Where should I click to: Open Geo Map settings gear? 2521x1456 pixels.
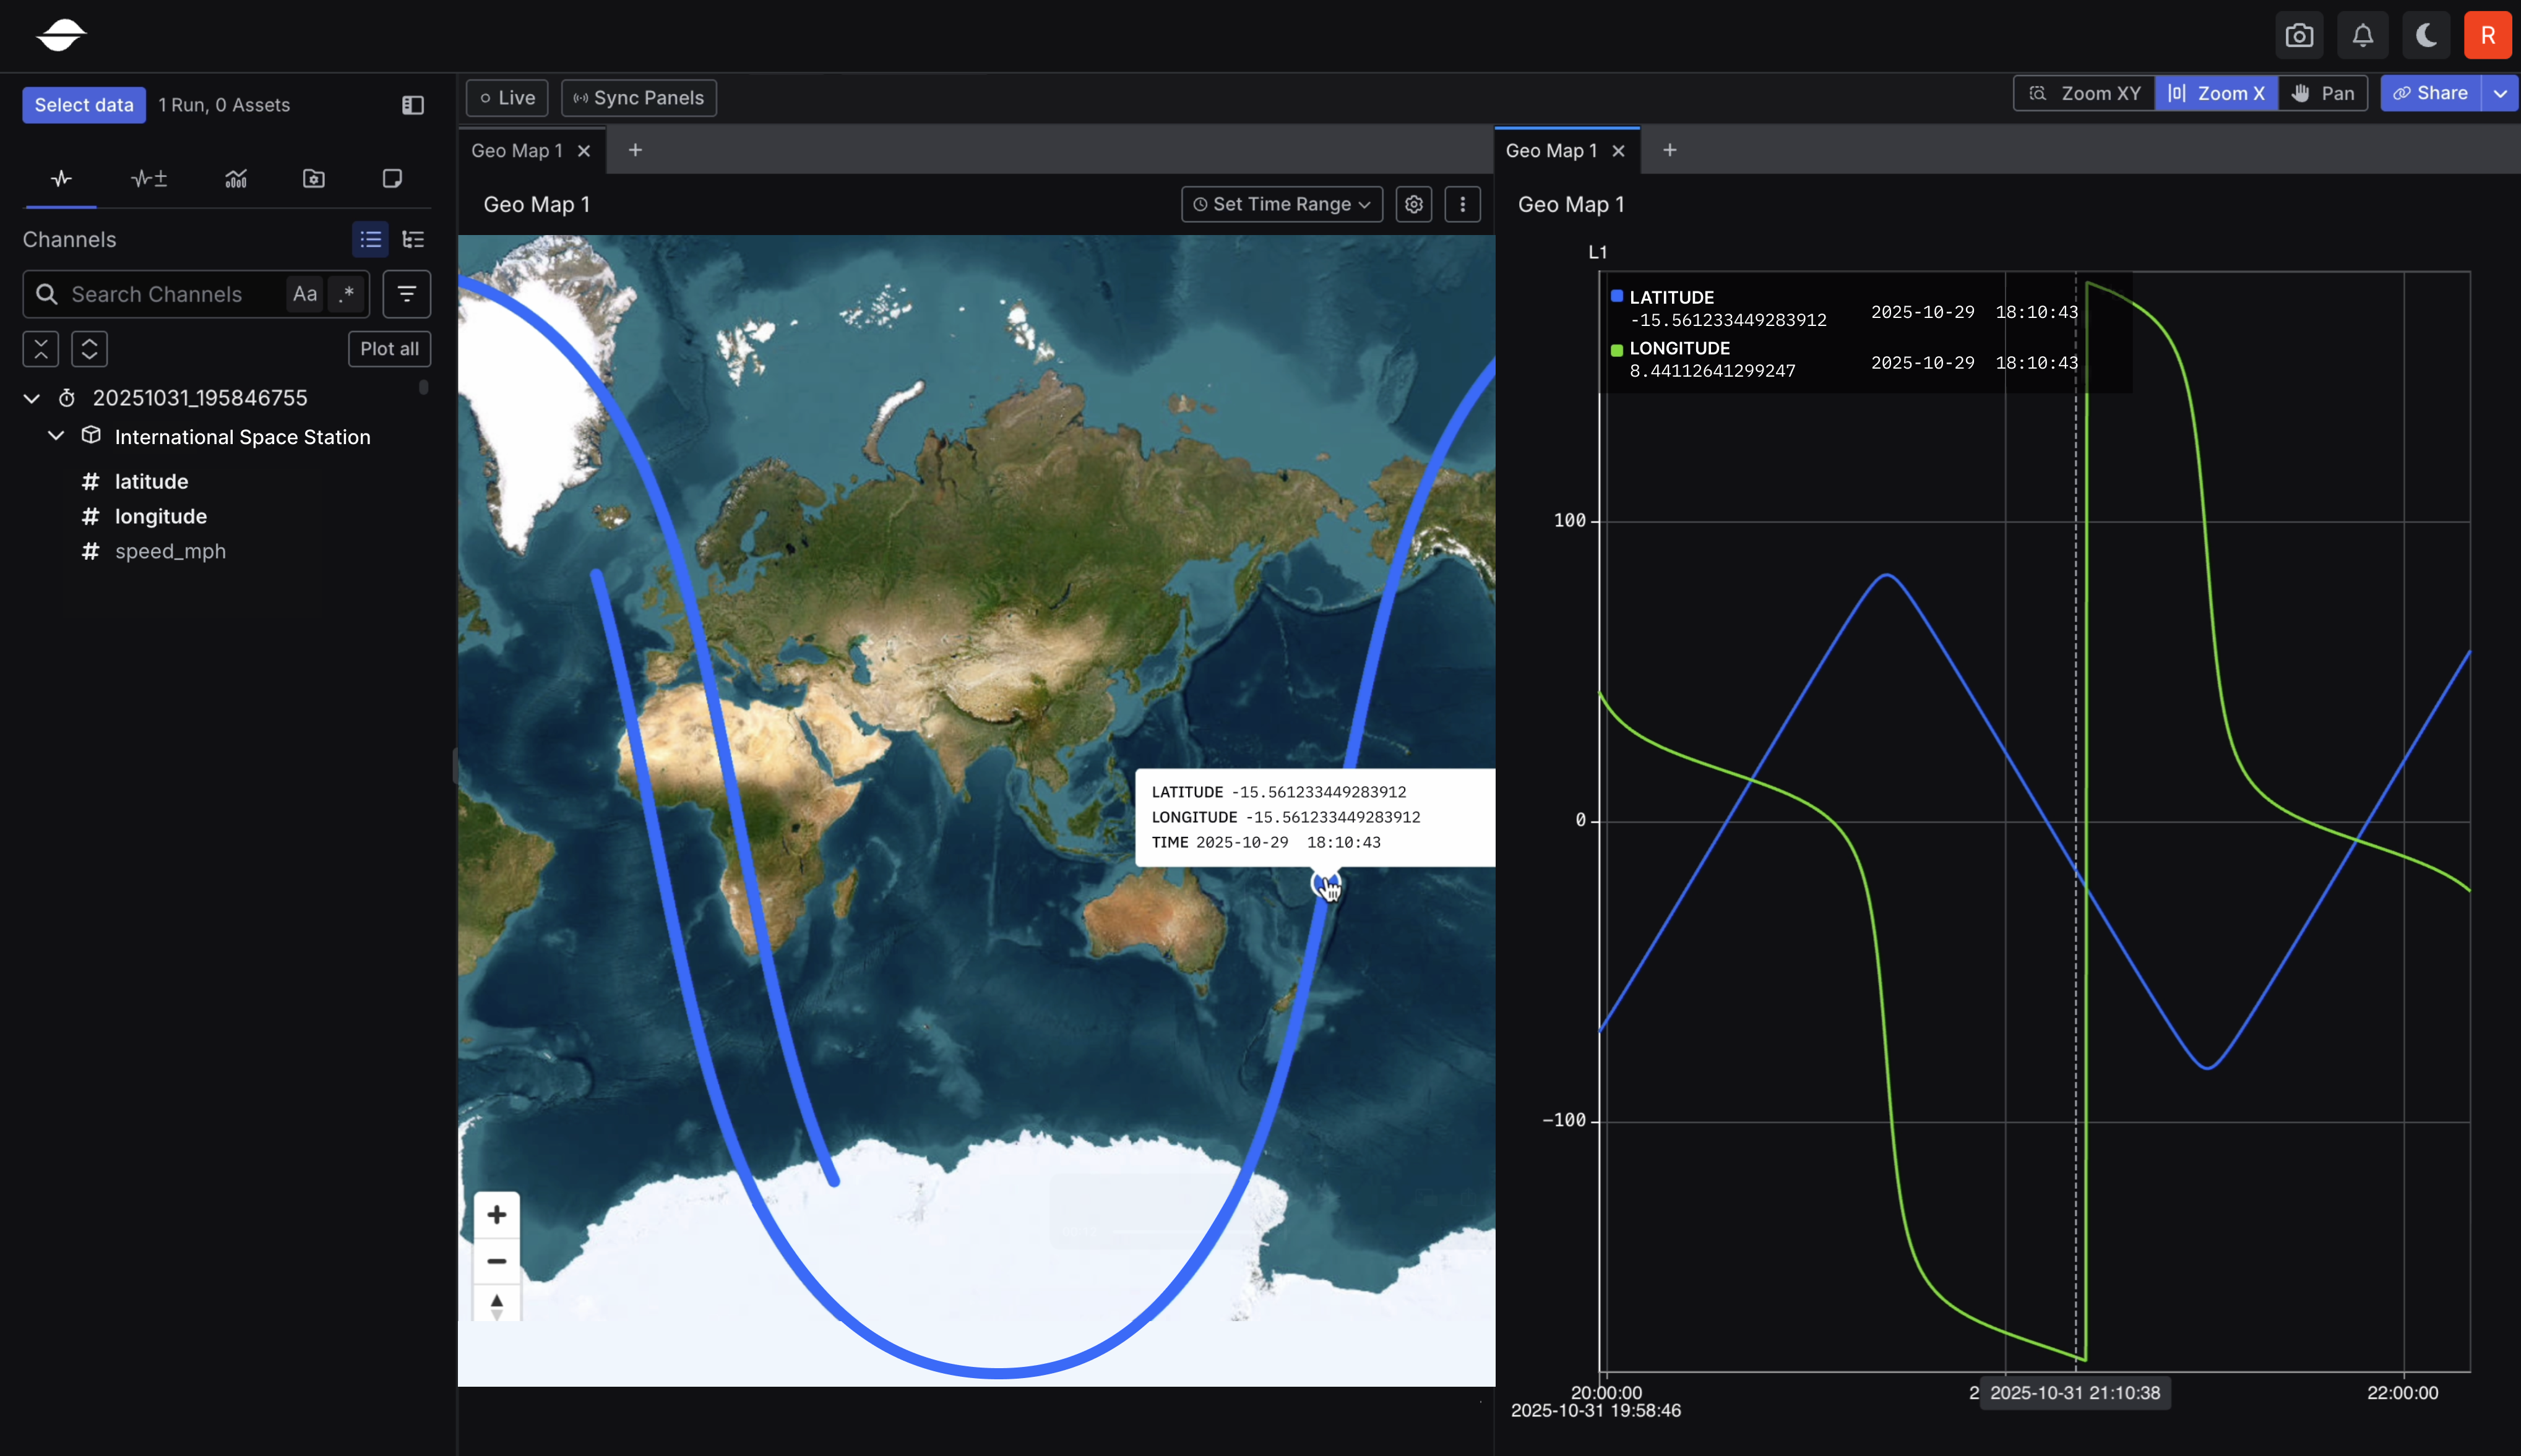coord(1413,204)
